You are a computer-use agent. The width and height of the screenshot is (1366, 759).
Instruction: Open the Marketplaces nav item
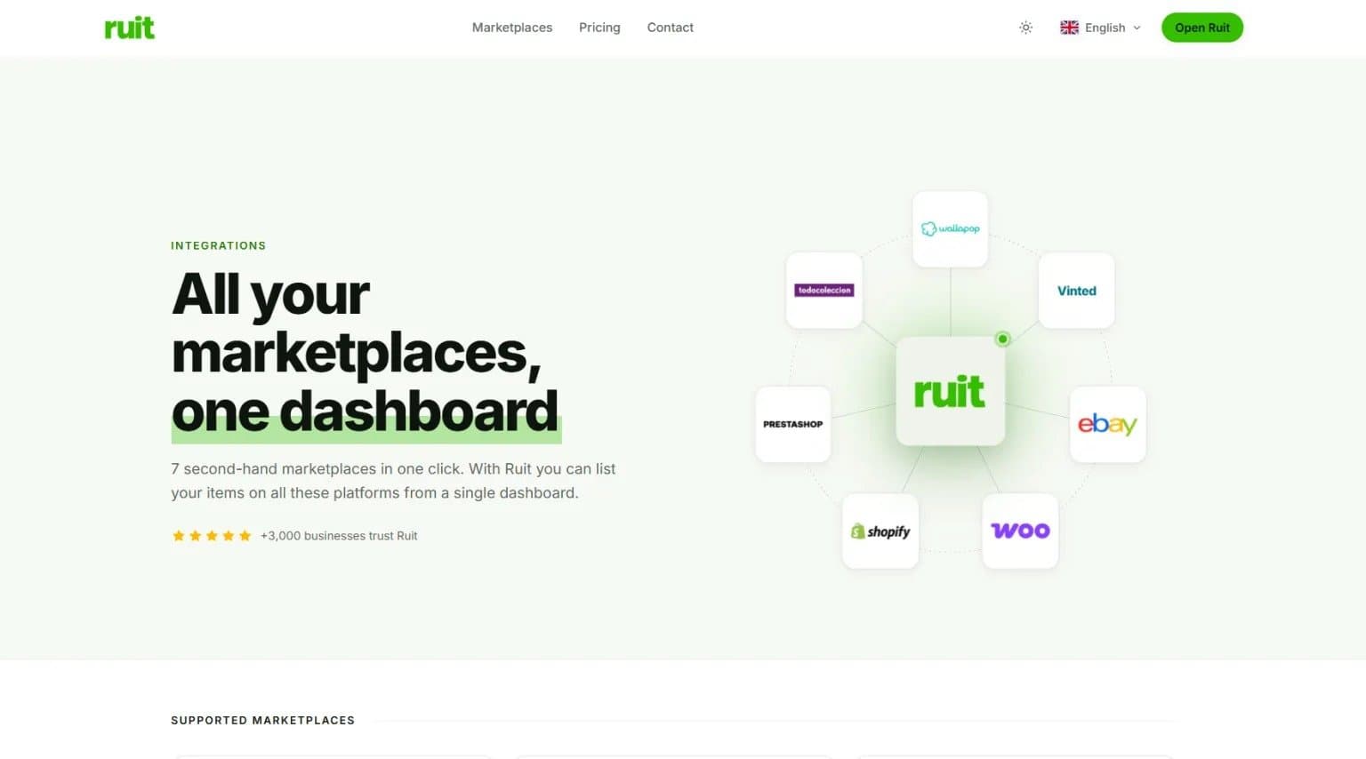coord(512,28)
